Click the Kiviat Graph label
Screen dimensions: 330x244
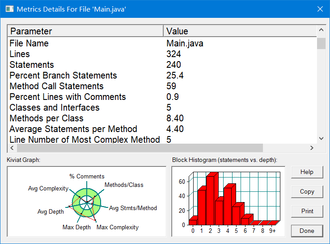click(x=23, y=160)
